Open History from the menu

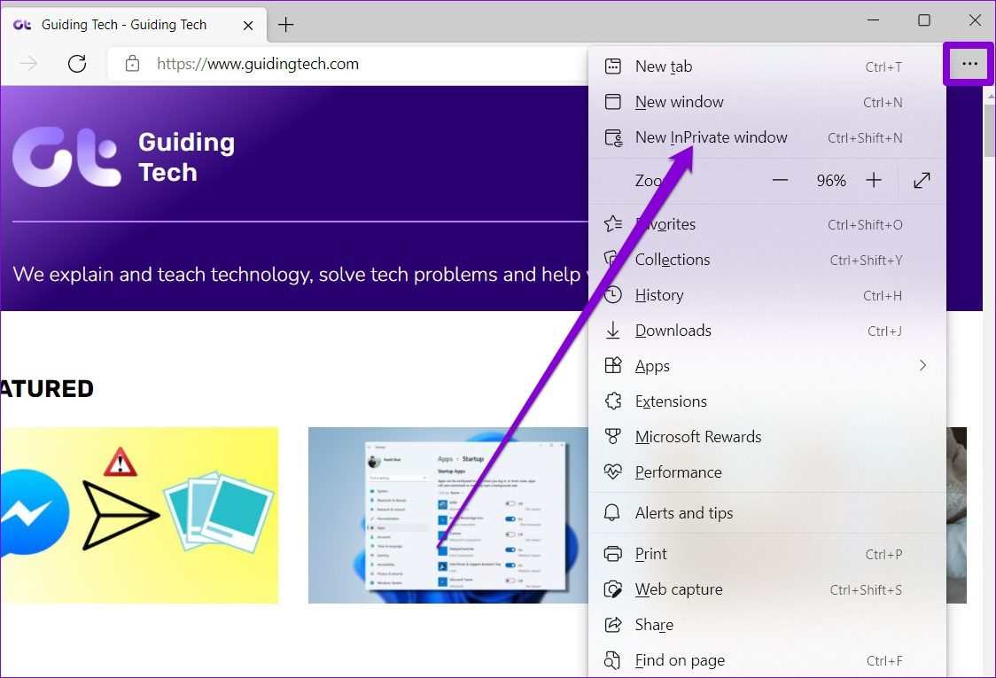click(x=658, y=295)
